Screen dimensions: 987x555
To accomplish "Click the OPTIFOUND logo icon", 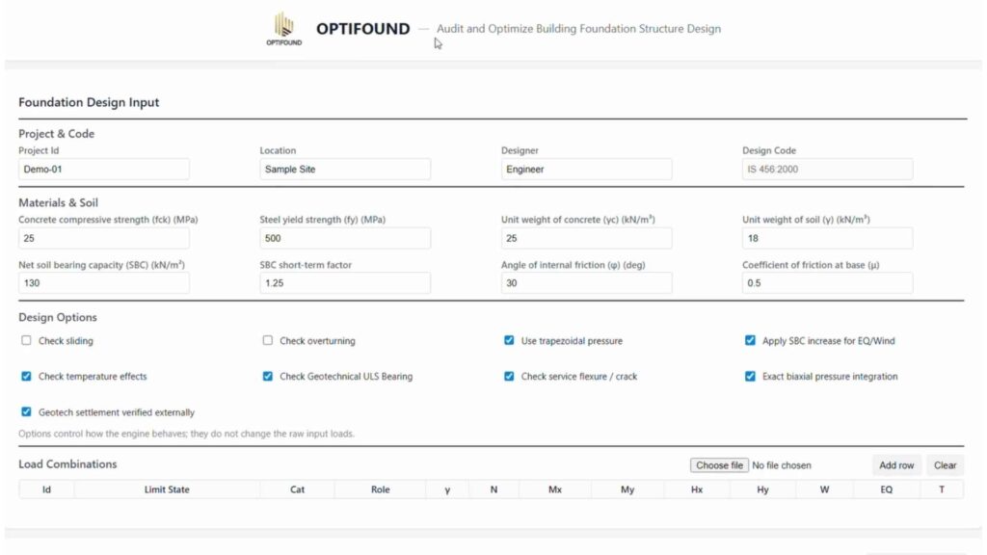I will coord(282,29).
